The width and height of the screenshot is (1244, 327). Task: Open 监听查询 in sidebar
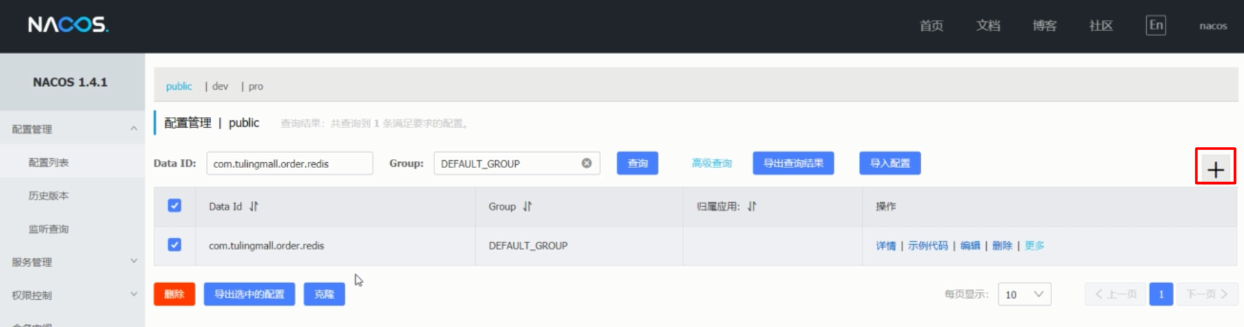(49, 229)
